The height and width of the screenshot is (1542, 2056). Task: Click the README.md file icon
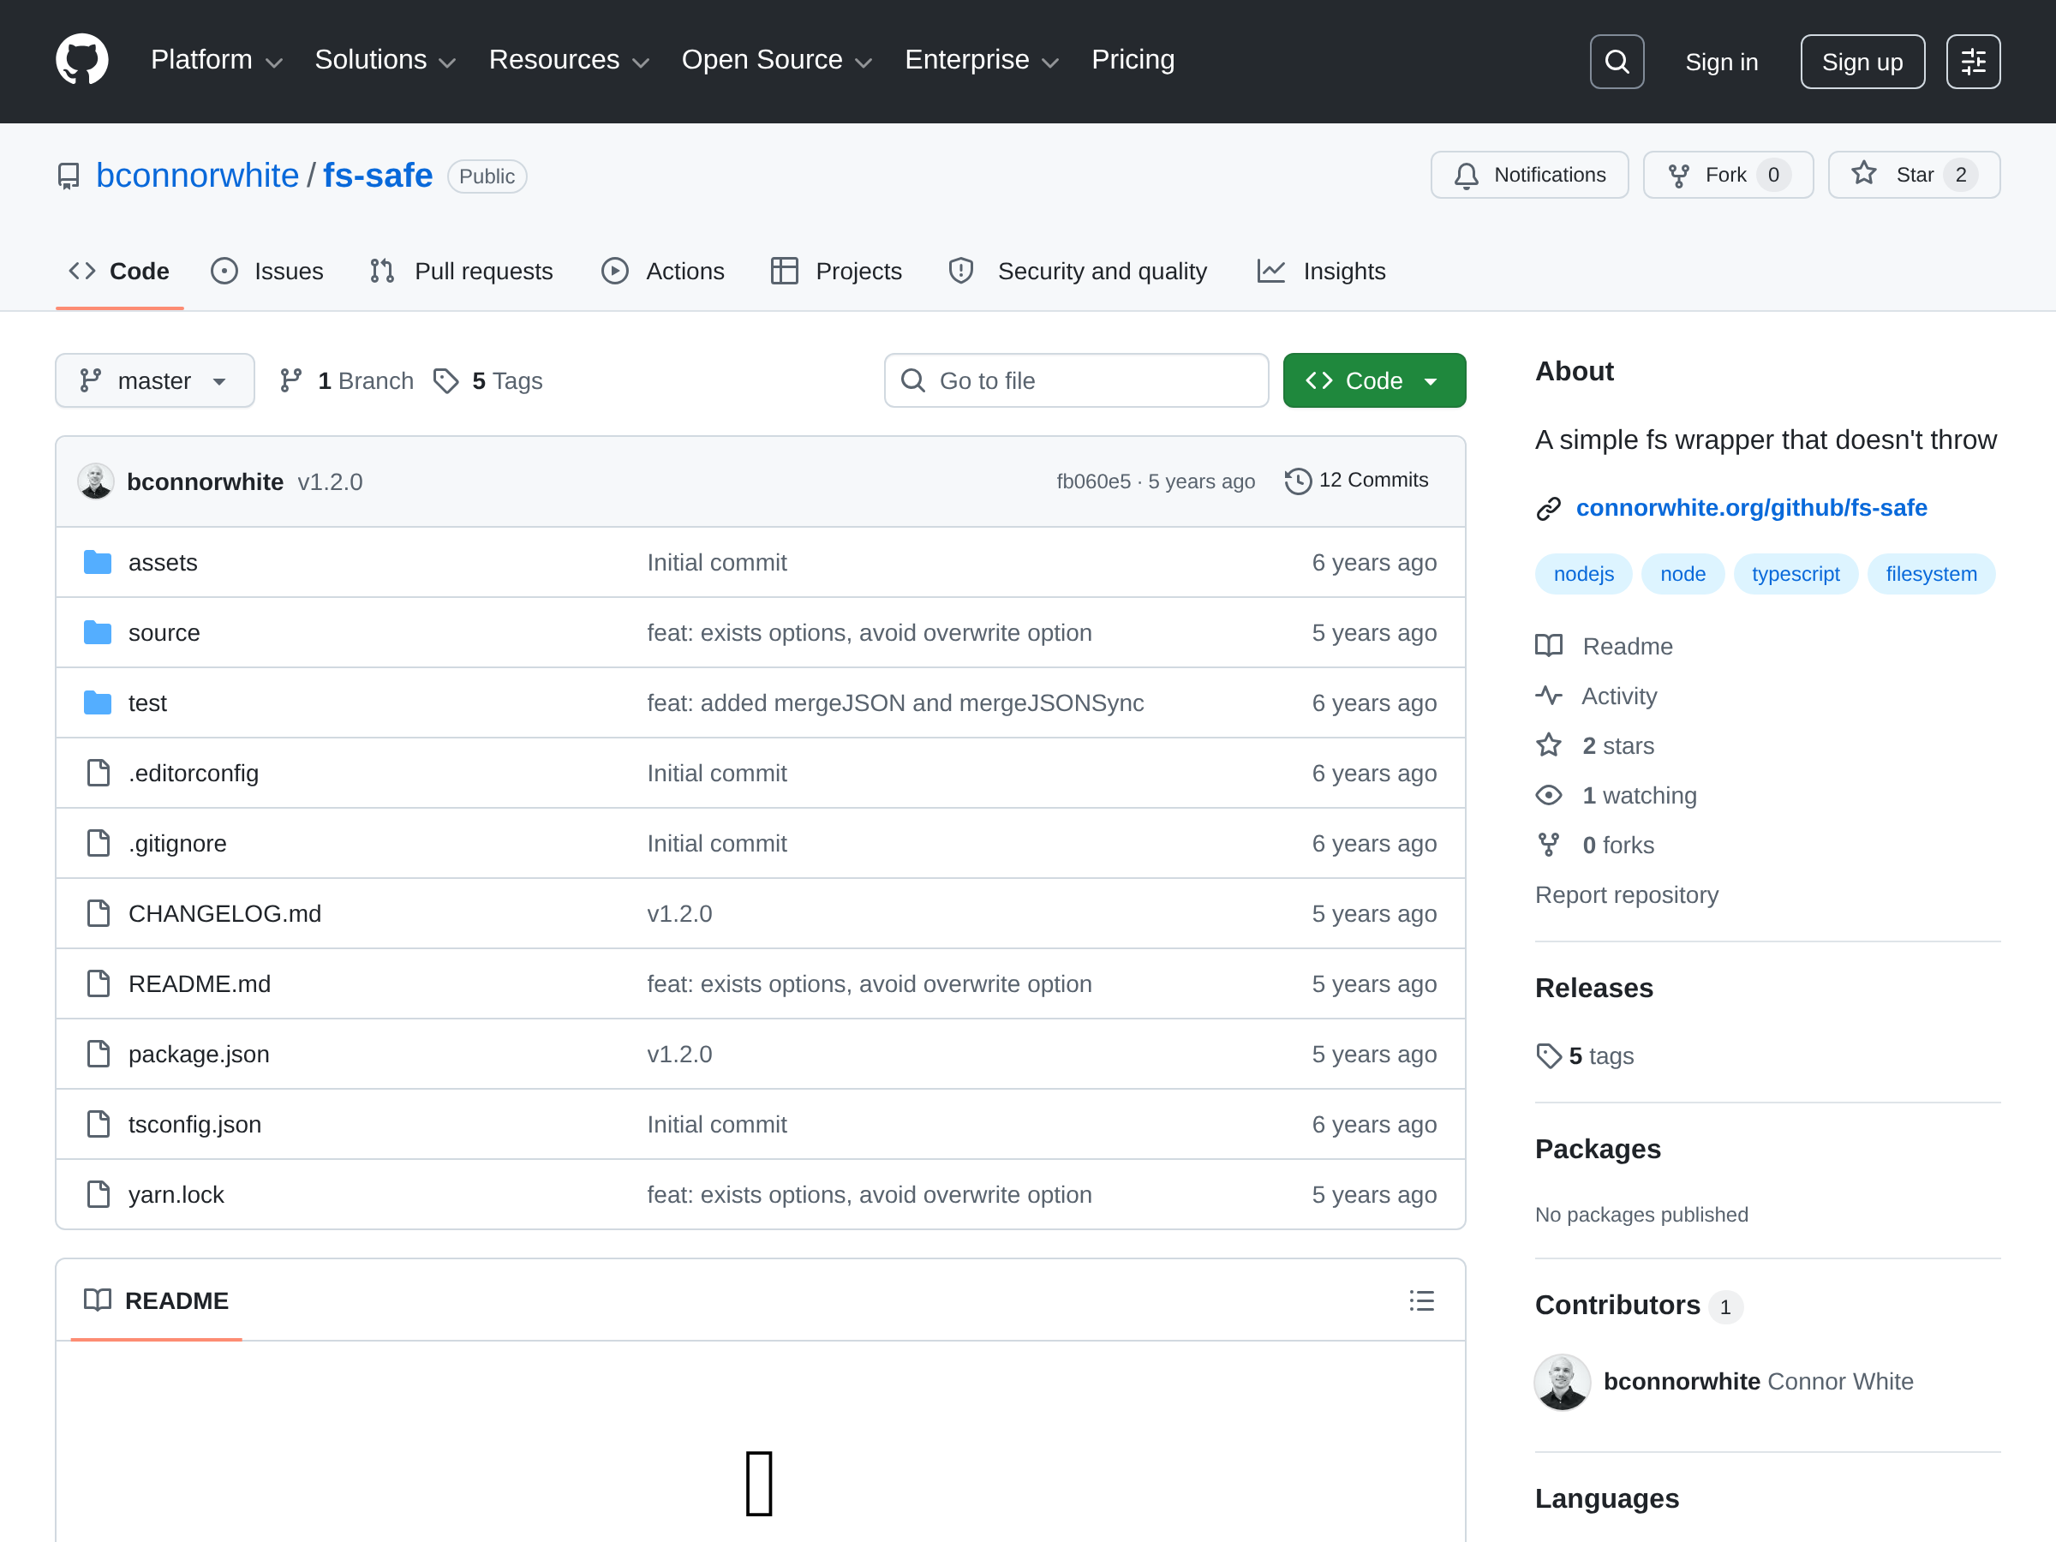[98, 983]
